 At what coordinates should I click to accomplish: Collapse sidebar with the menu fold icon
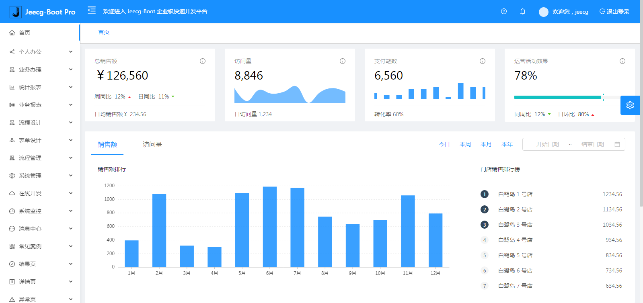92,10
